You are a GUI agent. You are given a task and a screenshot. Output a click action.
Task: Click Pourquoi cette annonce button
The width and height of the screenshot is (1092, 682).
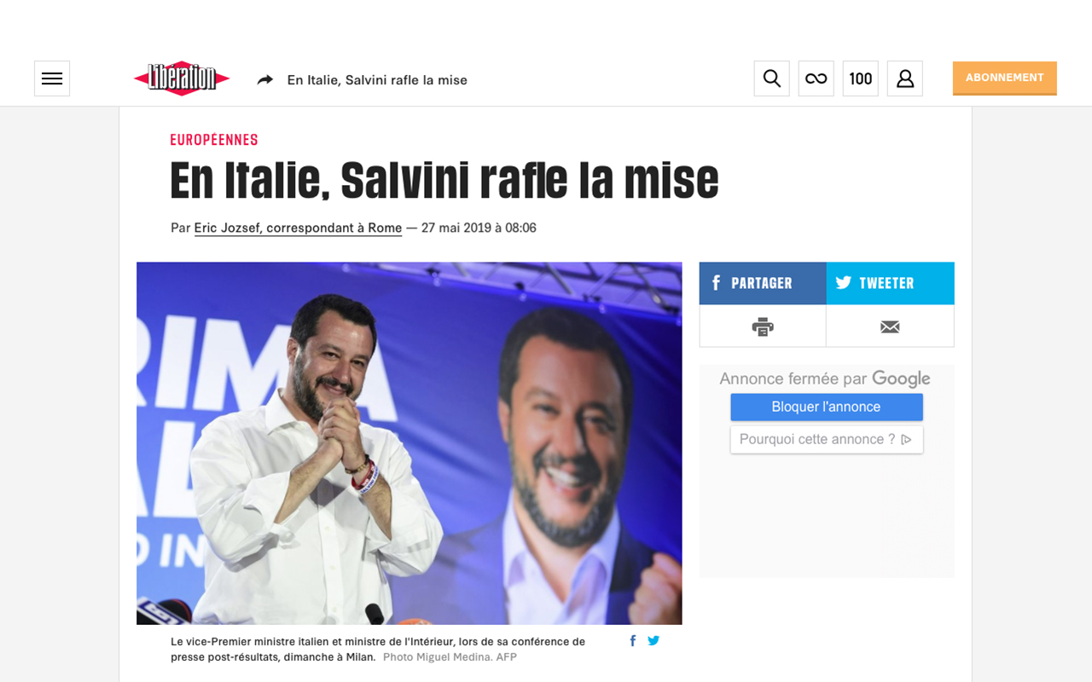point(826,439)
